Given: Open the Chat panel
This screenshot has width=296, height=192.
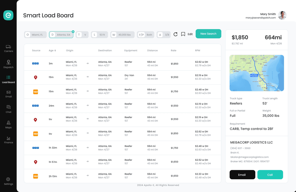Looking at the screenshot, I should pyautogui.click(x=8, y=110).
